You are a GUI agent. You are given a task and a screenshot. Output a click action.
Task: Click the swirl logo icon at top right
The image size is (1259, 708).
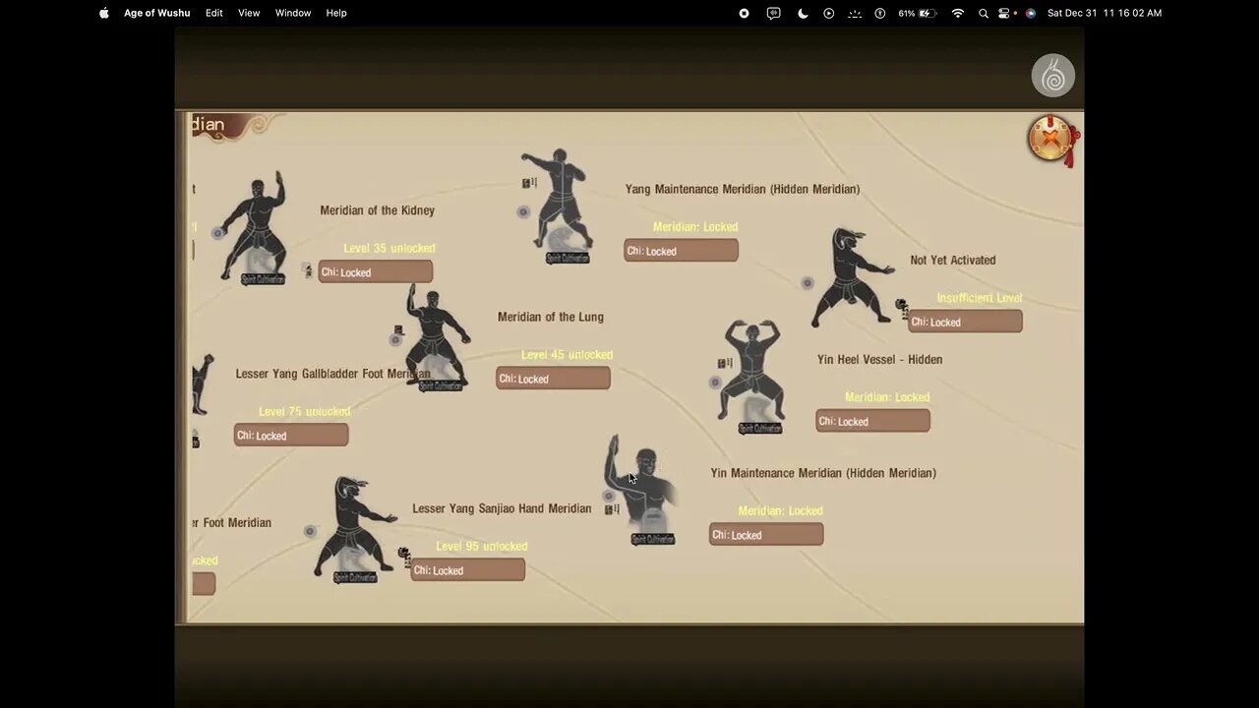[1052, 76]
